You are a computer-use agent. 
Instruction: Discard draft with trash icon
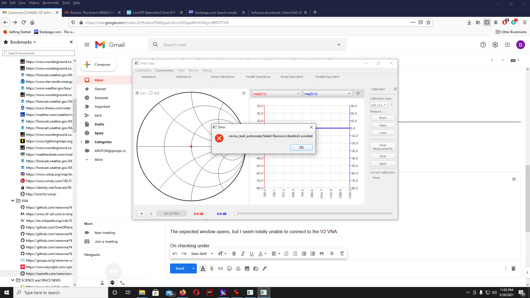[x=513, y=268]
